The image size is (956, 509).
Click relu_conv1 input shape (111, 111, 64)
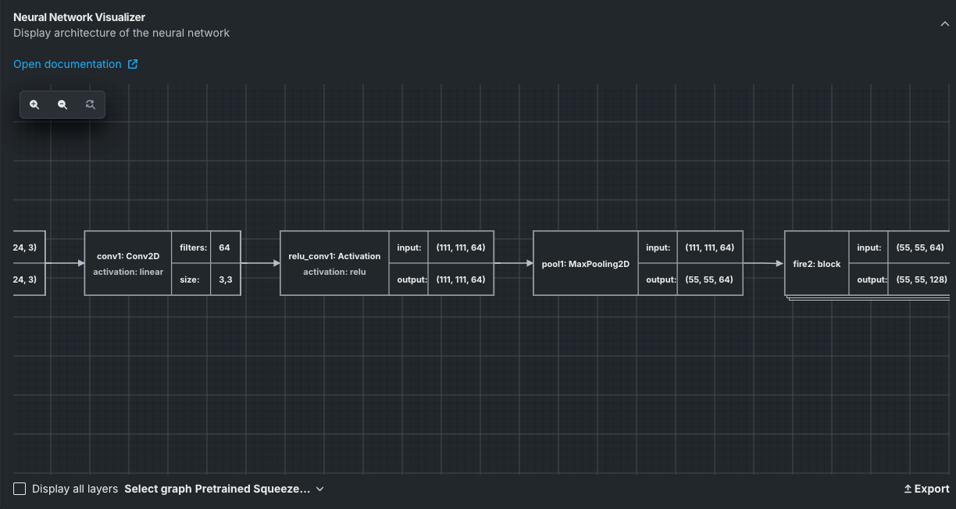460,247
